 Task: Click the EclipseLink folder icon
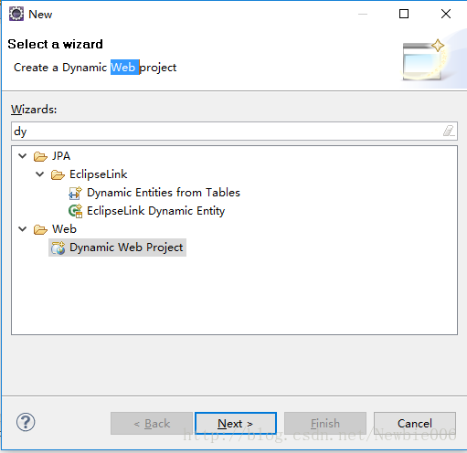click(58, 174)
